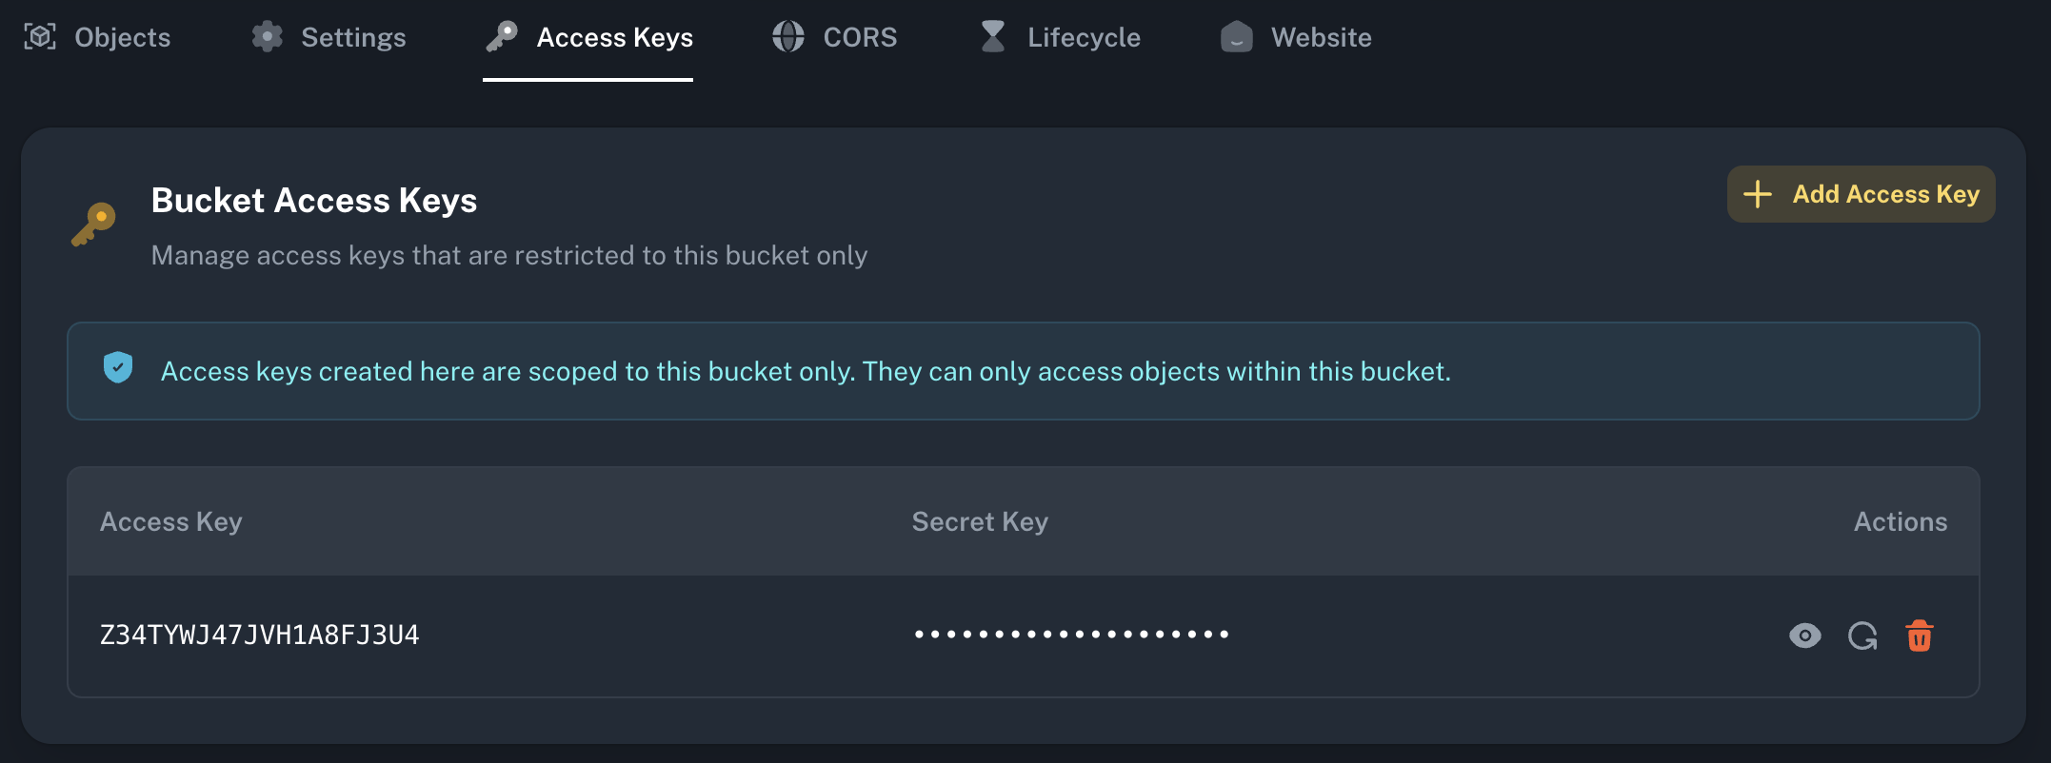Click the Settings gear icon
The height and width of the screenshot is (763, 2051).
pos(268,37)
